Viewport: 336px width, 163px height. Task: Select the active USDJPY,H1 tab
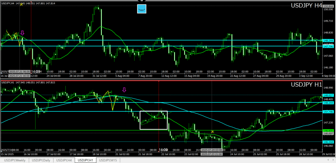click(x=86, y=160)
